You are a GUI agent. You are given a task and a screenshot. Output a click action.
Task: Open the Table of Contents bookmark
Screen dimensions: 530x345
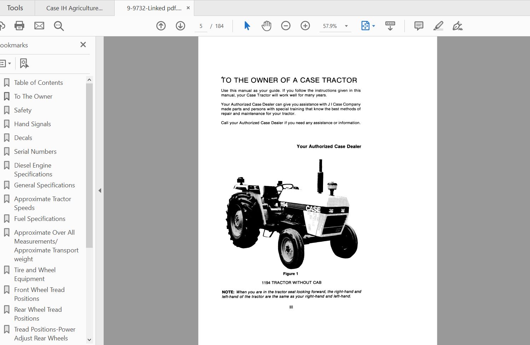coord(38,82)
